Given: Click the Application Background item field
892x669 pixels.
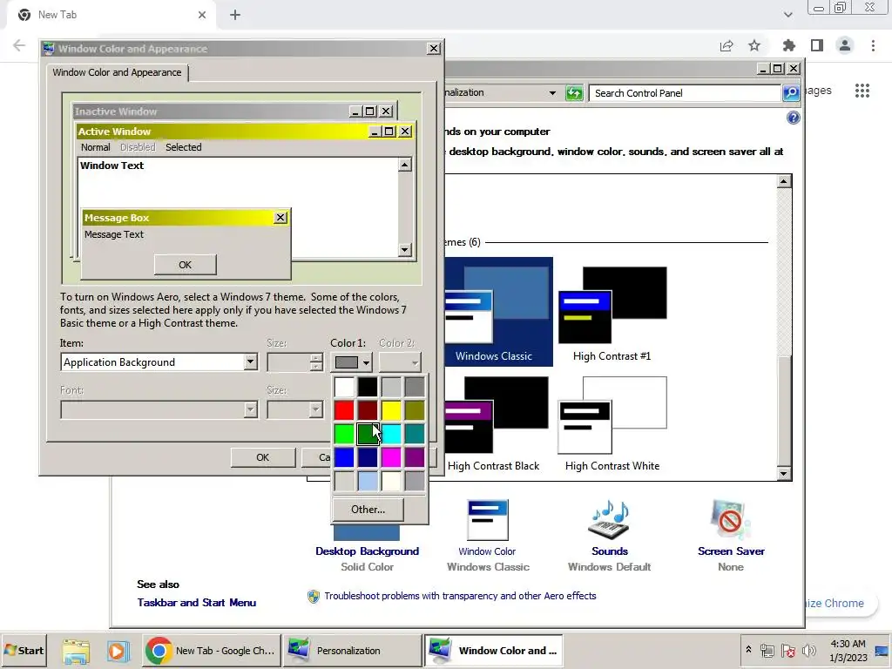Looking at the screenshot, I should [x=159, y=362].
